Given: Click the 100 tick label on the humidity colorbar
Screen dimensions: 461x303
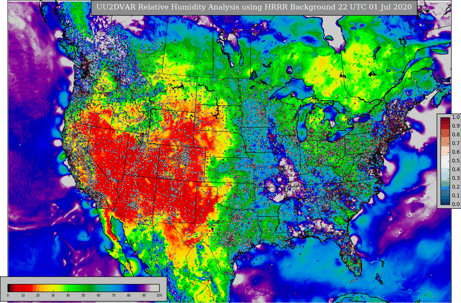Looking at the screenshot, I should [159, 295].
